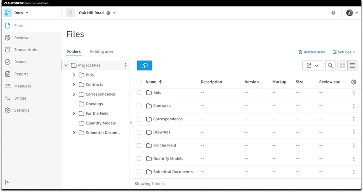Viewport: 363px width, 192px height.
Task: Open help question mark icon
Action: click(x=333, y=13)
